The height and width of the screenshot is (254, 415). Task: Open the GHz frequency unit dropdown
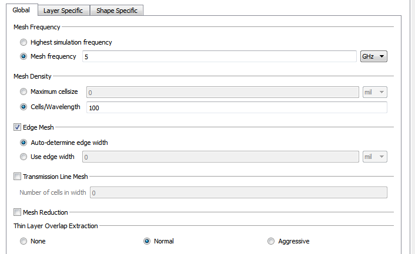pos(373,57)
